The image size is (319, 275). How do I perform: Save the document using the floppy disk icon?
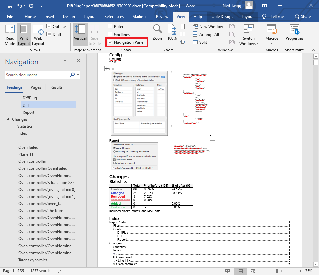point(10,6)
